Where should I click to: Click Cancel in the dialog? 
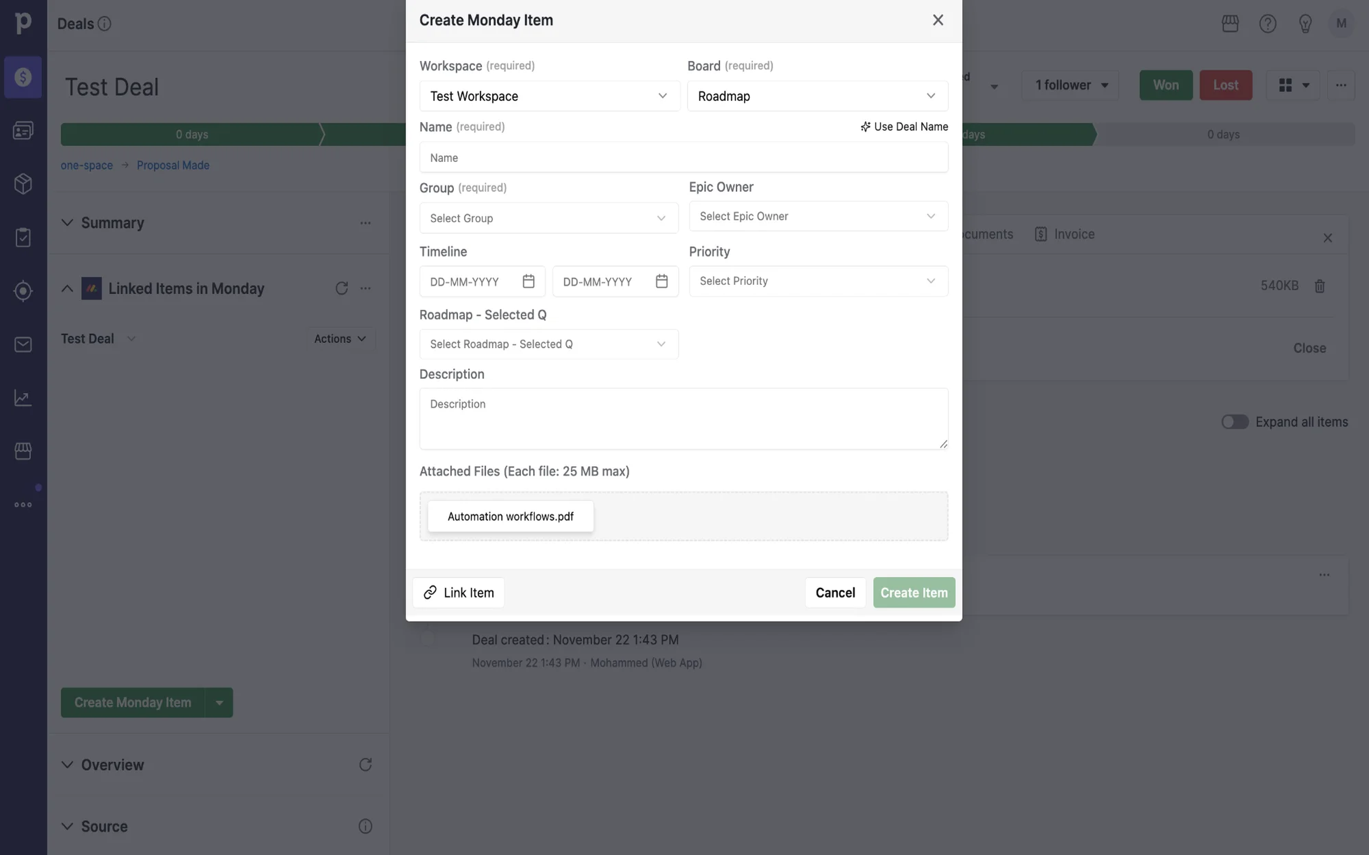click(835, 593)
